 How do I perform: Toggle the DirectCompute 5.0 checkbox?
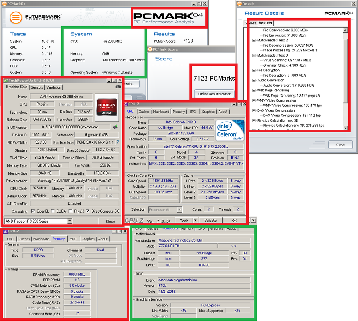pyautogui.click(x=88, y=211)
